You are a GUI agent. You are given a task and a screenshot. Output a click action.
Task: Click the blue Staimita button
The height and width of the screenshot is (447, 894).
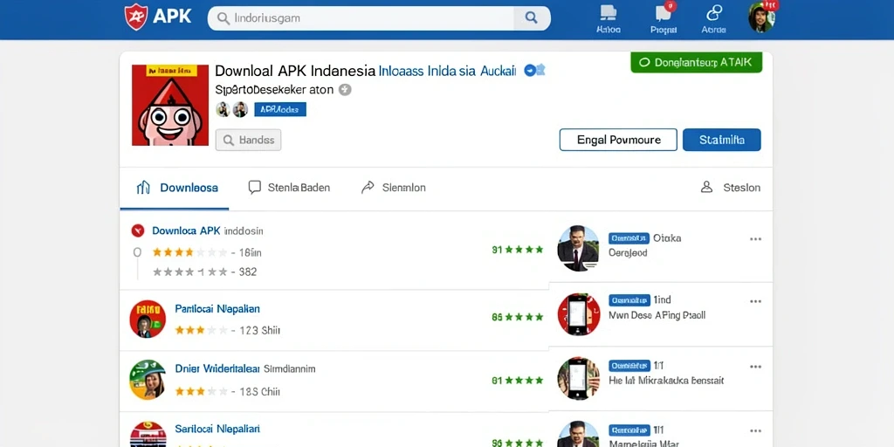tap(721, 140)
